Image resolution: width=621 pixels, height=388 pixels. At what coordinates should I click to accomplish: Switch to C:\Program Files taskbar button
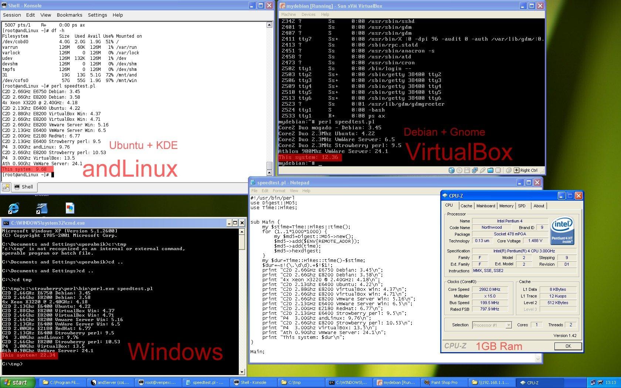tap(62, 382)
